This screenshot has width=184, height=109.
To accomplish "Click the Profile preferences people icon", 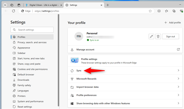I will click(72, 95).
